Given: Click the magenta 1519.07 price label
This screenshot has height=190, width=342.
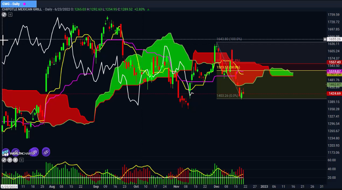Looking at the screenshot, I should tap(334, 71).
